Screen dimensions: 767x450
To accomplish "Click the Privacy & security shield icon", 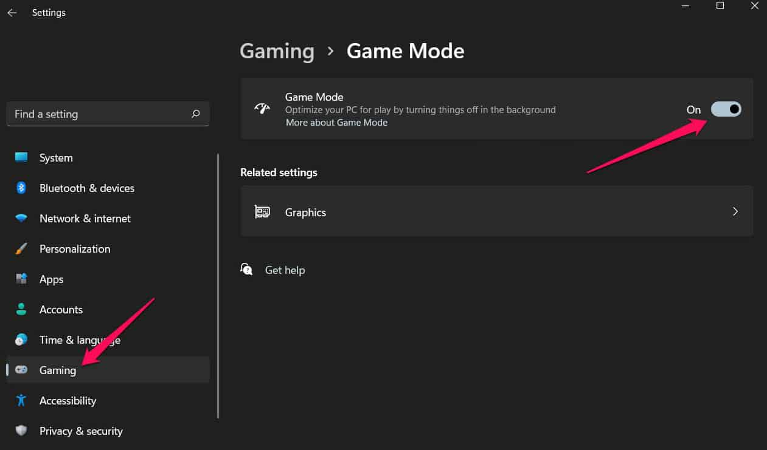I will coord(21,431).
